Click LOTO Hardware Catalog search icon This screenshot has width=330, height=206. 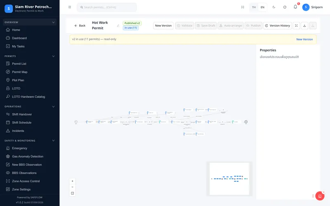point(8,96)
